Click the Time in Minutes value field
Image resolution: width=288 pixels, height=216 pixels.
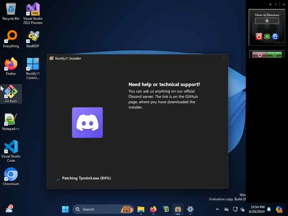tap(267, 21)
